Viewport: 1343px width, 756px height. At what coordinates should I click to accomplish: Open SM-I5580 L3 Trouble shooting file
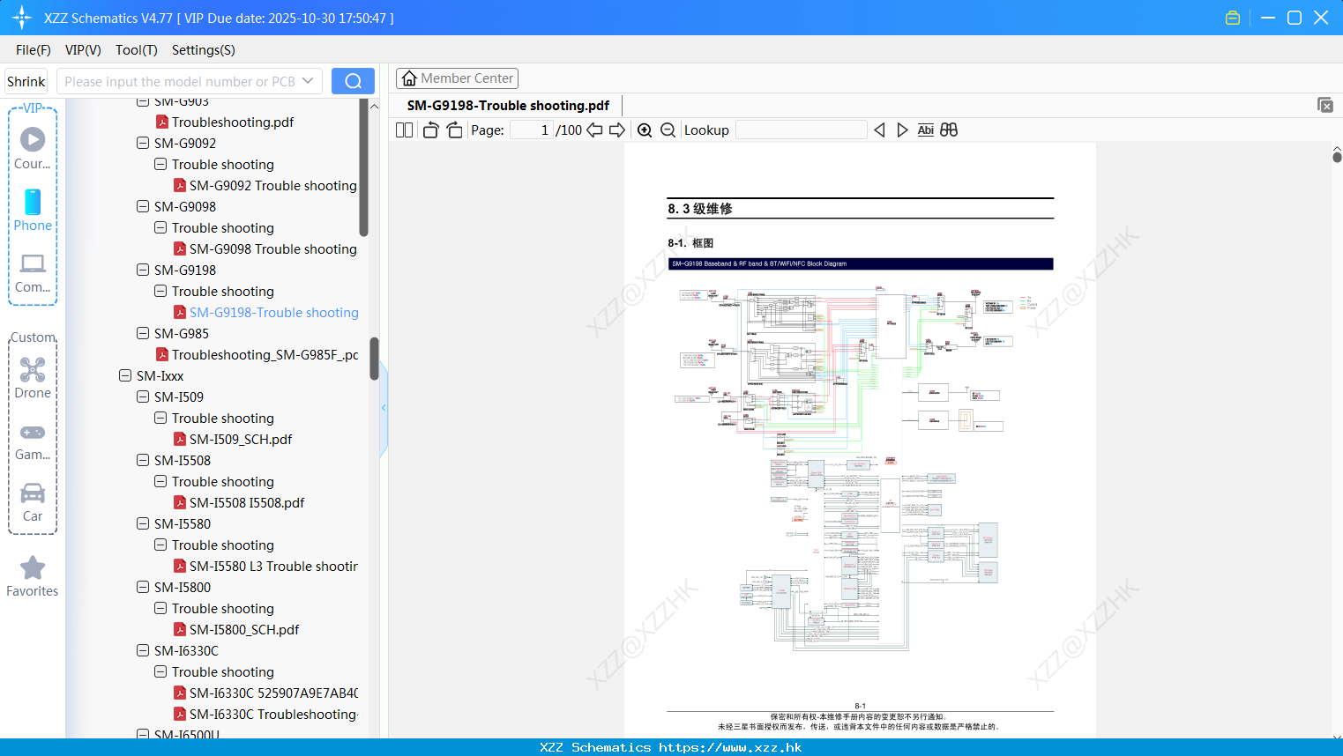(x=273, y=566)
